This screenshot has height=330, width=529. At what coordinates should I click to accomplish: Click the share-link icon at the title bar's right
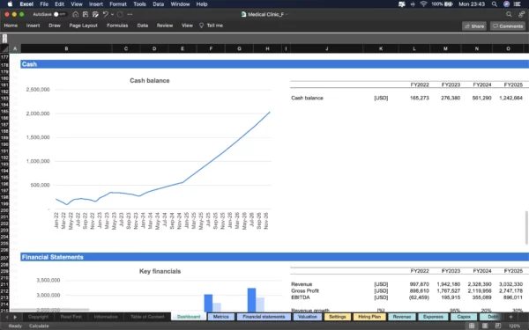[x=522, y=14]
